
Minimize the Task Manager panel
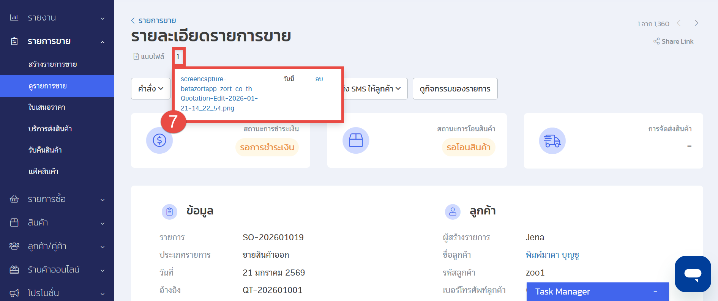click(655, 292)
